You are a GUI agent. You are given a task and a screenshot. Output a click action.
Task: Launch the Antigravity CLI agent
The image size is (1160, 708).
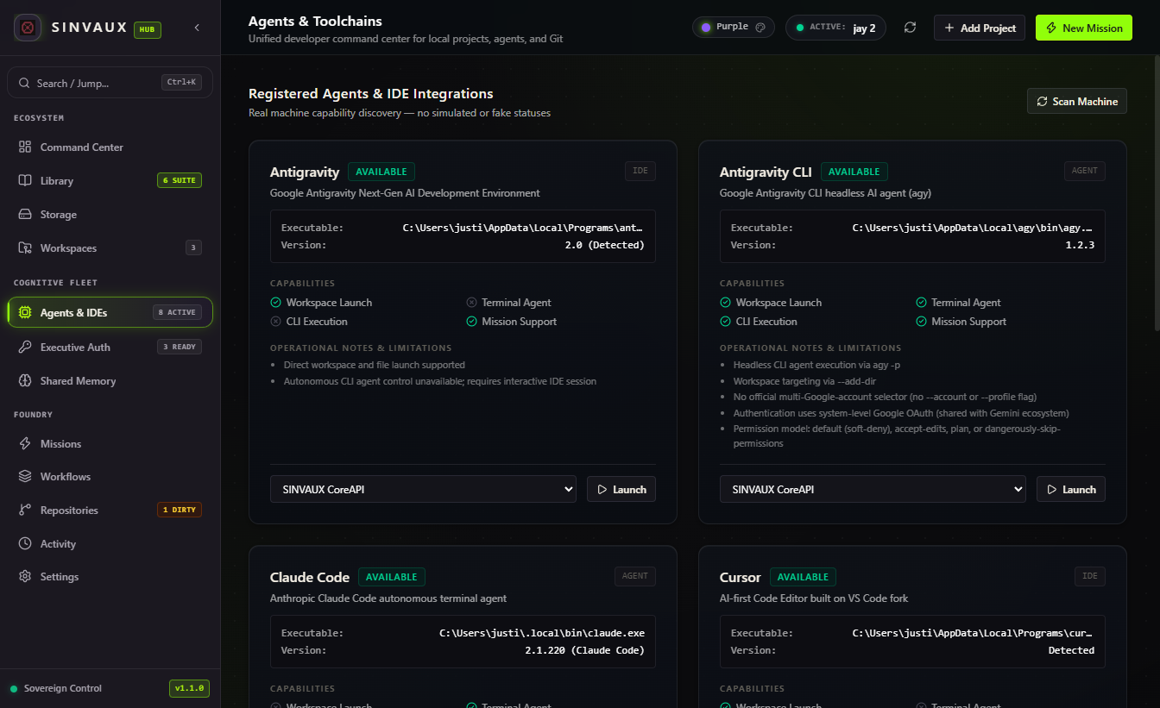tap(1071, 489)
